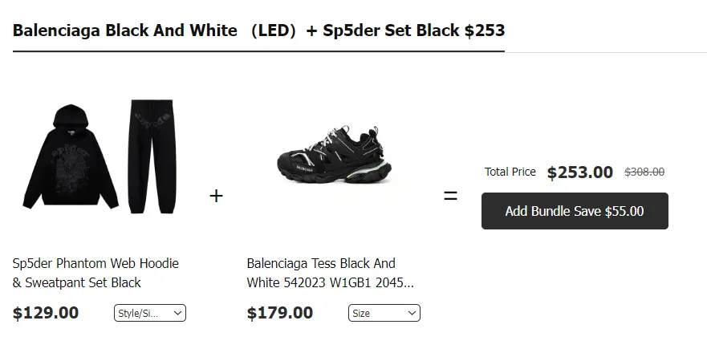This screenshot has height=357, width=707.
Task: Open the Style/Si... dropdown for the Sp5der set
Action: click(149, 313)
